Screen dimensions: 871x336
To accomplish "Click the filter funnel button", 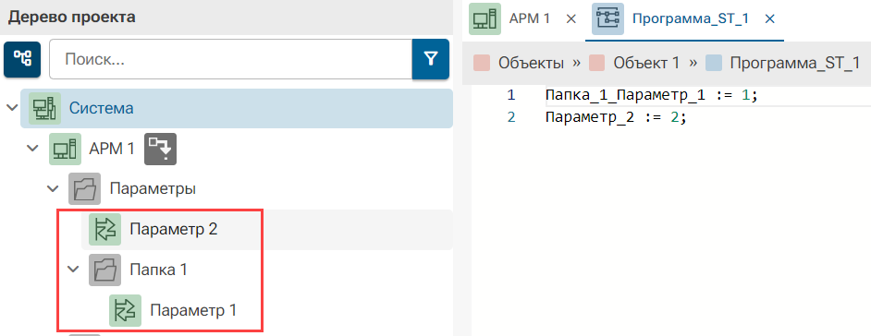I will [x=431, y=59].
